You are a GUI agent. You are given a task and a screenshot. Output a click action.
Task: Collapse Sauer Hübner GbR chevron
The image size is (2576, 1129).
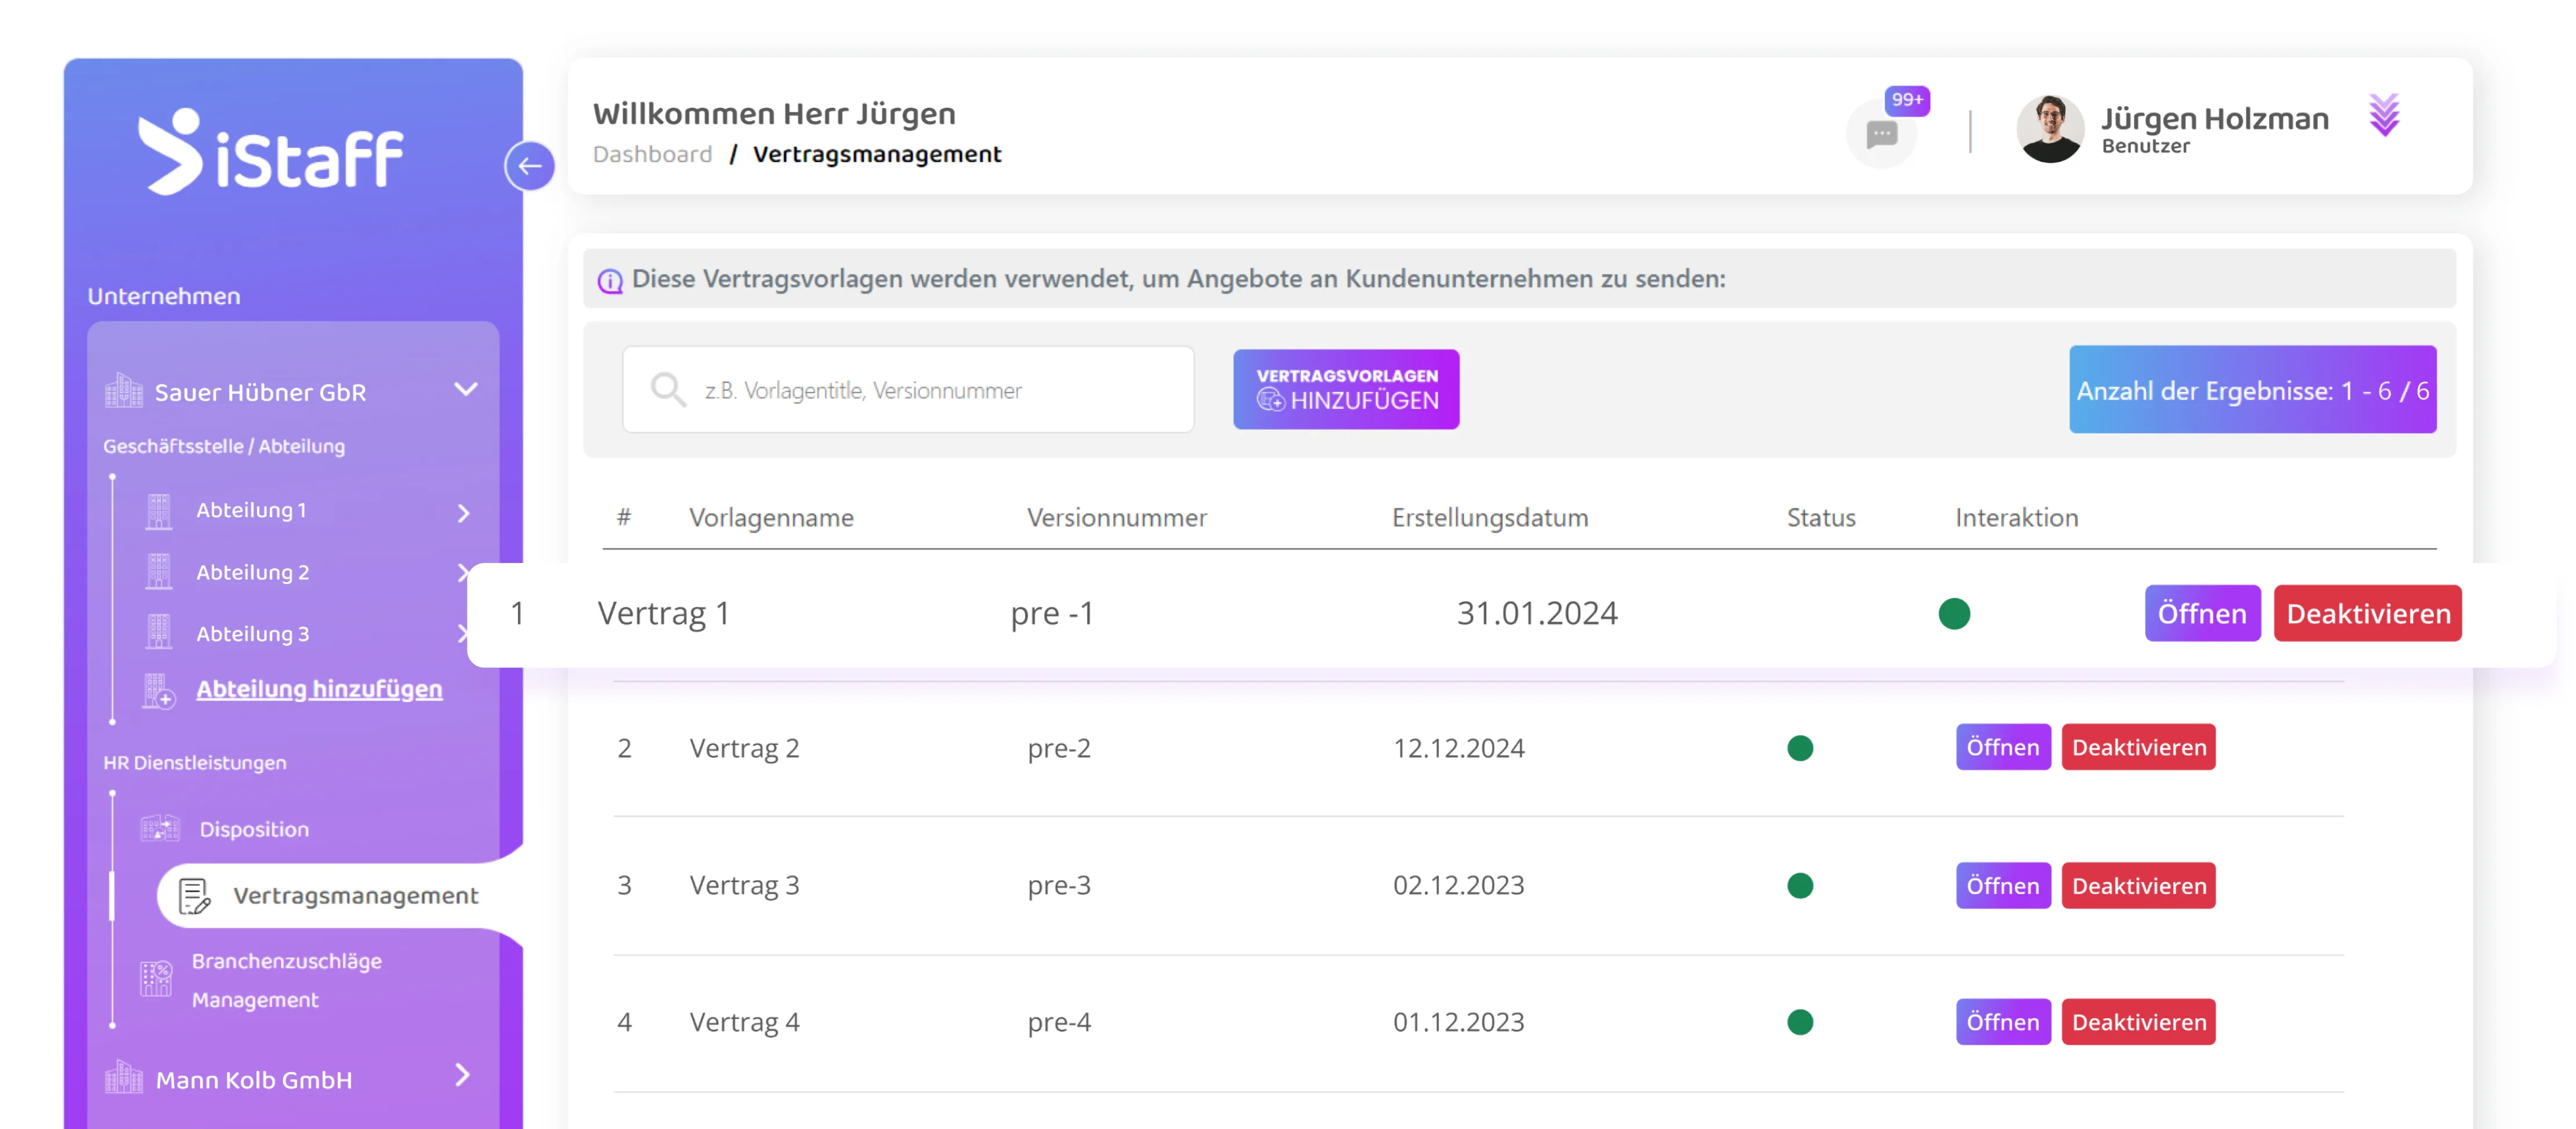coord(465,389)
